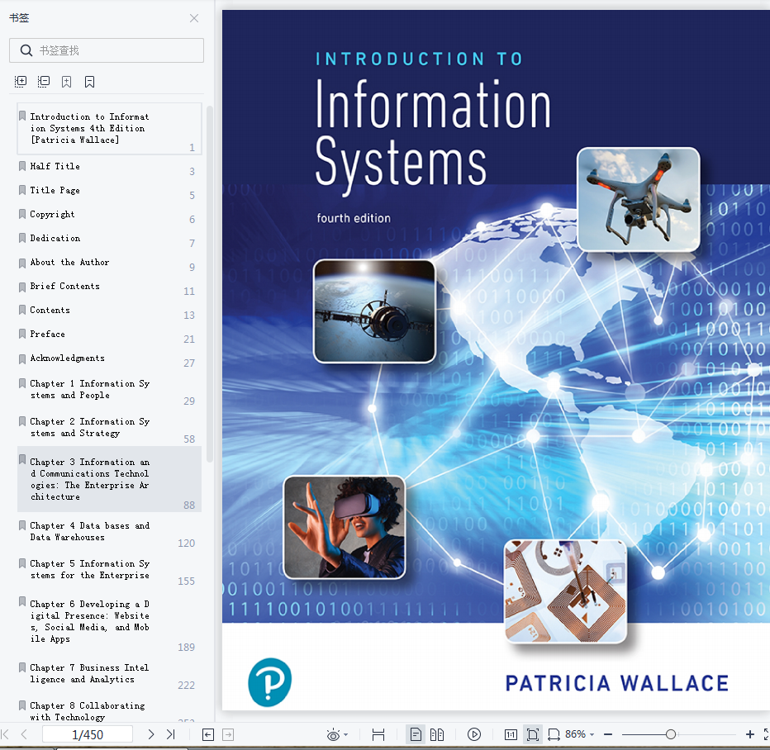Toggle fit page to window

click(532, 735)
